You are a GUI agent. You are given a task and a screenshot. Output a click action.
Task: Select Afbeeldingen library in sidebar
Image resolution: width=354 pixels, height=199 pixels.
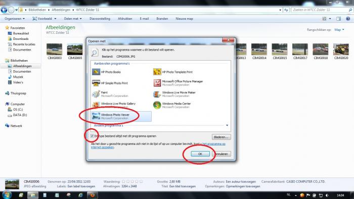coord(22,66)
